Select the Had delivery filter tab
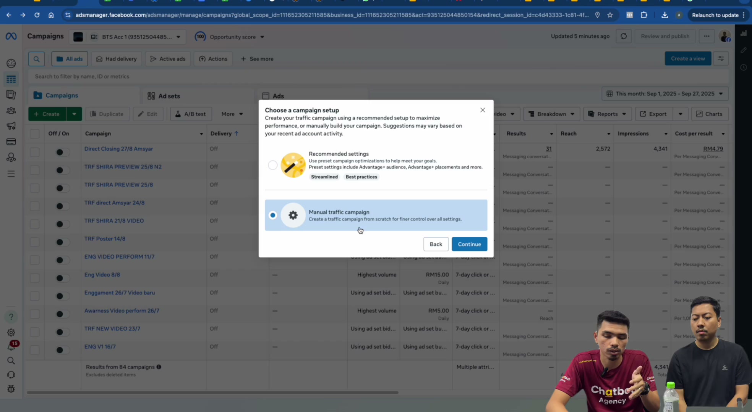Image resolution: width=752 pixels, height=412 pixels. [x=117, y=59]
